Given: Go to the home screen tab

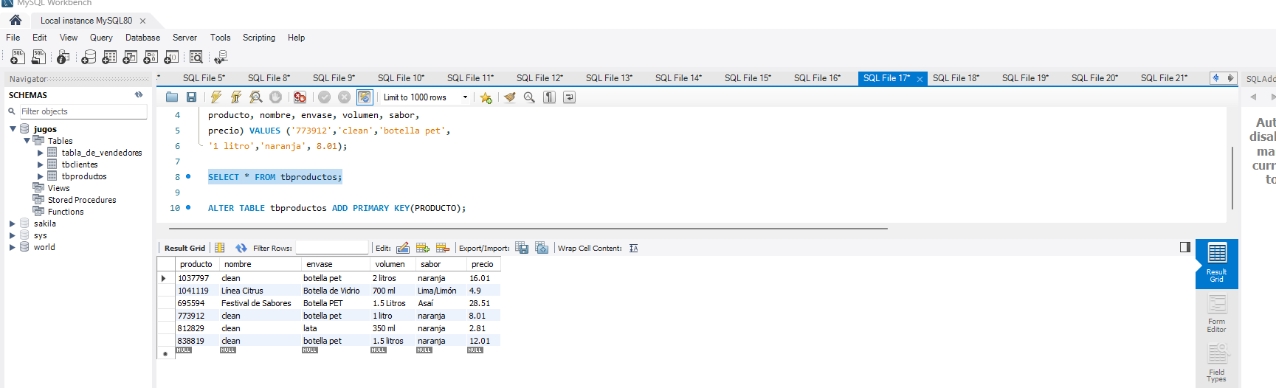Looking at the screenshot, I should [x=15, y=20].
